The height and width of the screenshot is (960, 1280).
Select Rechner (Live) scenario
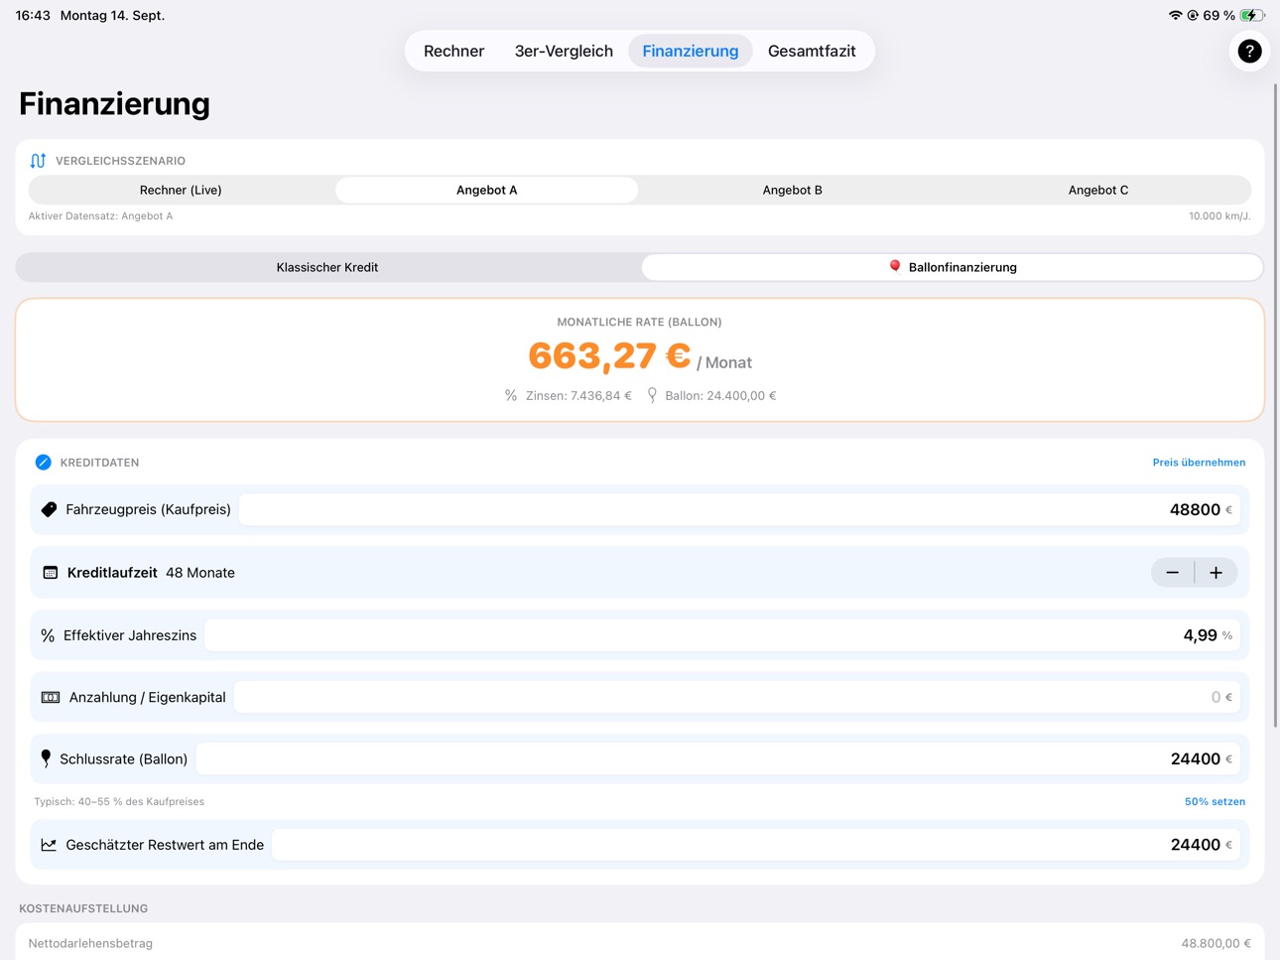(x=181, y=190)
